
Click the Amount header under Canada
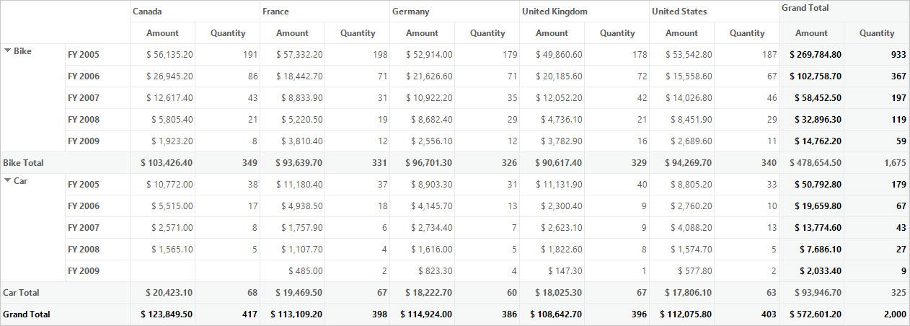[x=163, y=33]
